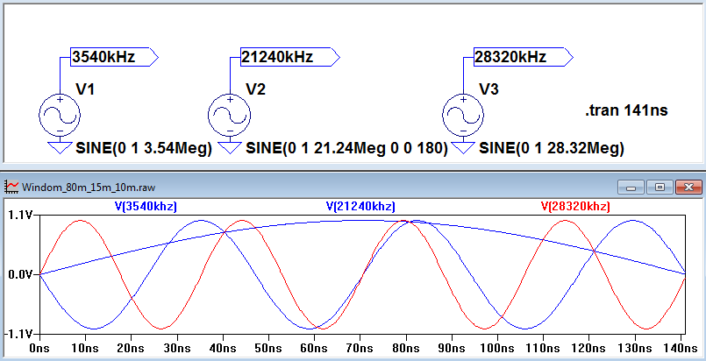
Task: Click the waveform window's title bar icon
Action: point(12,187)
